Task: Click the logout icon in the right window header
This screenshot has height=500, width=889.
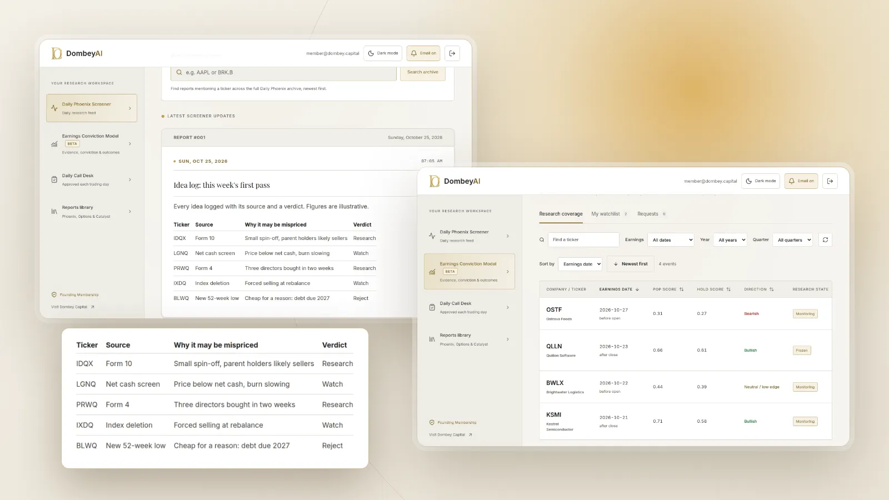Action: tap(830, 181)
